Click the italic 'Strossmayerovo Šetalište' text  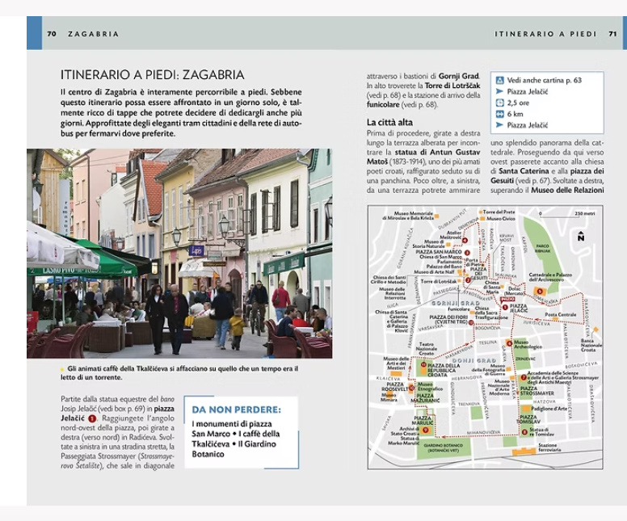117,461
